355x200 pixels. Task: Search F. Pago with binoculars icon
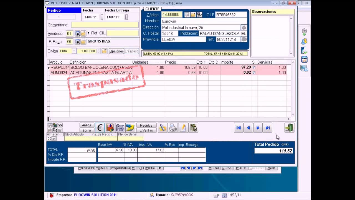coord(78,42)
